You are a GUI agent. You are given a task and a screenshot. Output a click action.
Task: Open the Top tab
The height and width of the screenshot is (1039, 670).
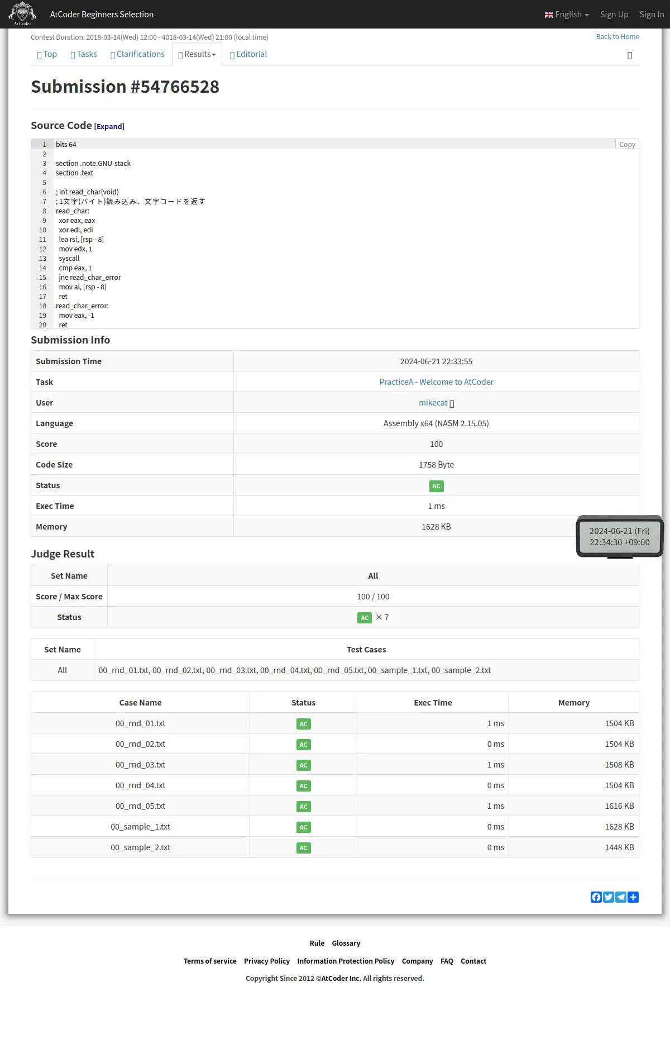[x=47, y=54]
